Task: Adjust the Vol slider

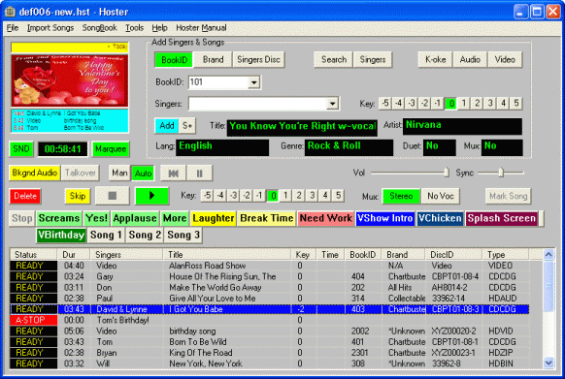Action: [x=410, y=173]
